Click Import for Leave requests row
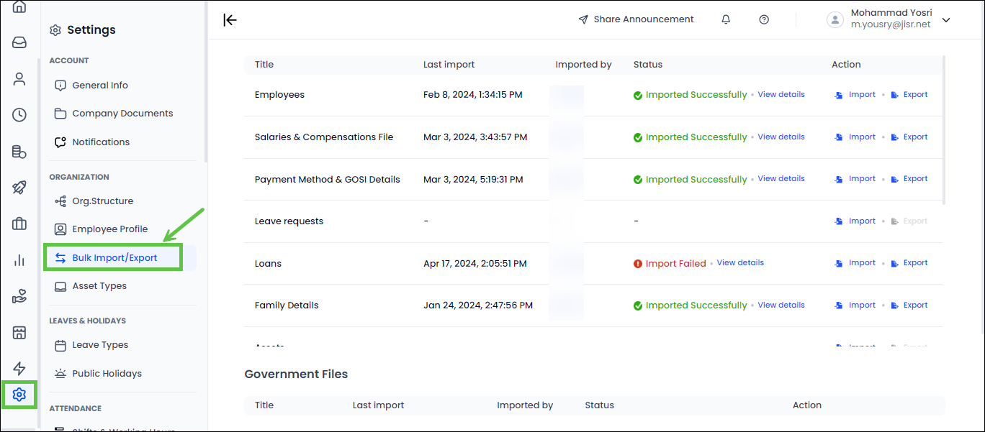The height and width of the screenshot is (432, 985). coord(855,221)
